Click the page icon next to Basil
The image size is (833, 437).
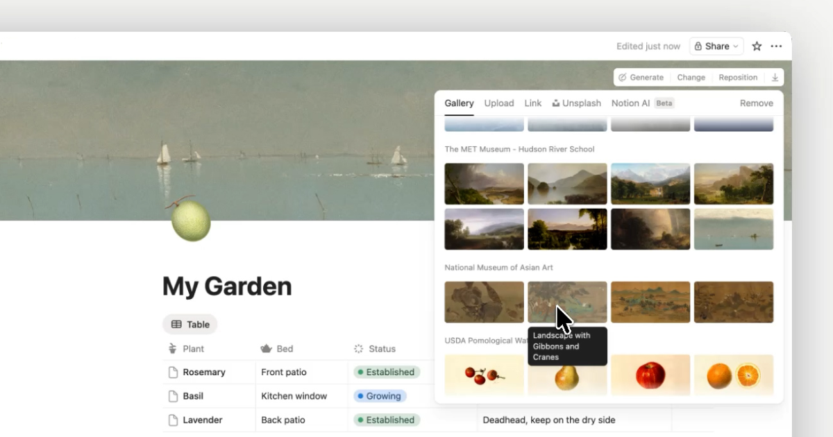(x=174, y=396)
